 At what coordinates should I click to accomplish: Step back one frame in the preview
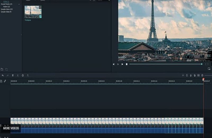tap(114, 64)
